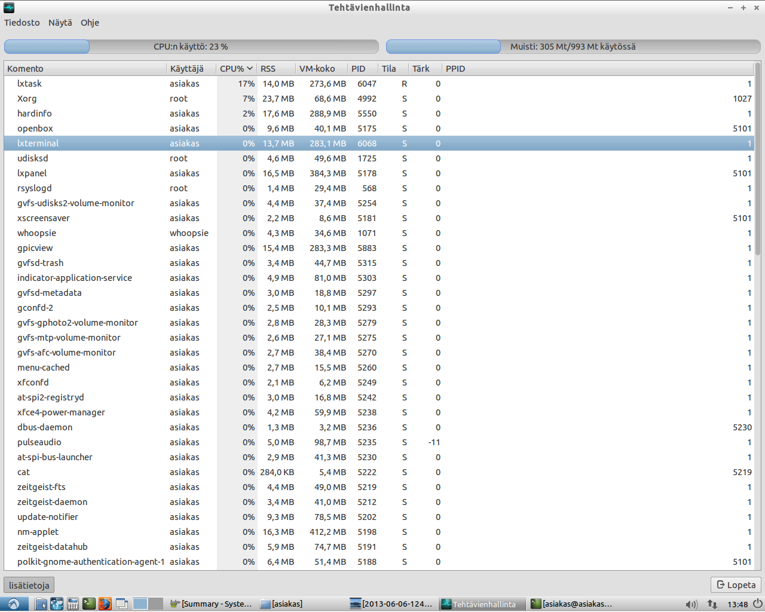765x612 pixels.
Task: Sort by the RSS column header
Action: (x=276, y=69)
